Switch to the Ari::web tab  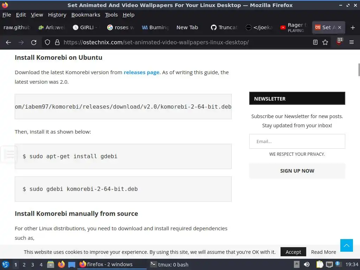point(52,27)
